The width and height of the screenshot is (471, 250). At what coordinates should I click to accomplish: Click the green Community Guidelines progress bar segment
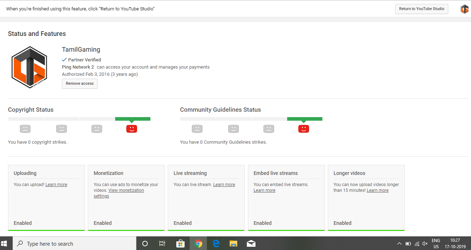coord(305,119)
